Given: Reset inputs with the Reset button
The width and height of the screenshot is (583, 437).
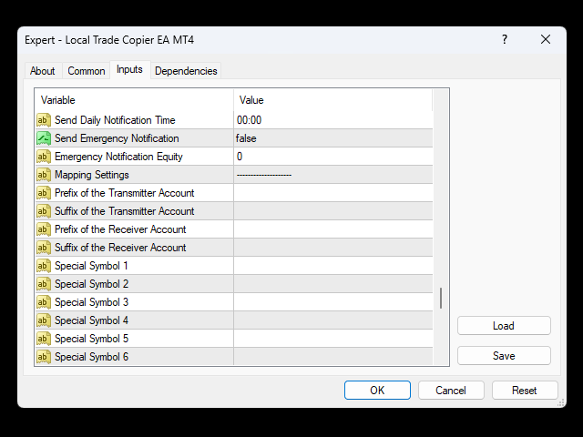Looking at the screenshot, I should [525, 391].
